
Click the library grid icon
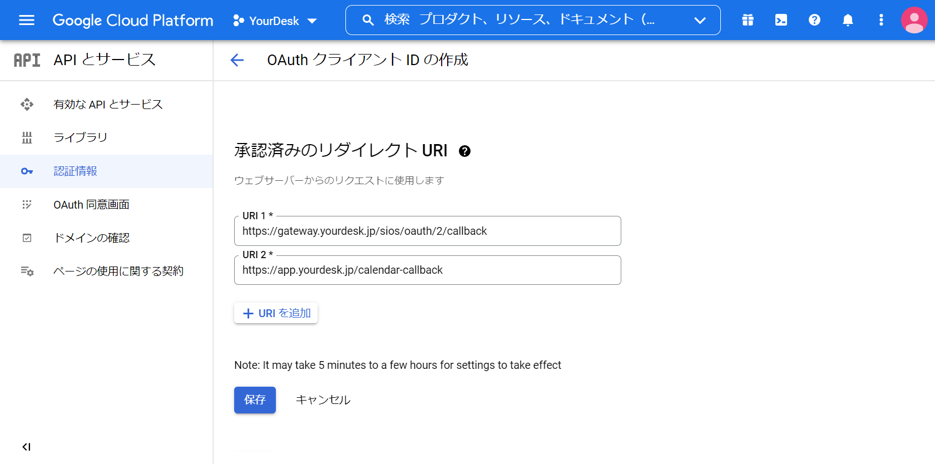(x=27, y=138)
